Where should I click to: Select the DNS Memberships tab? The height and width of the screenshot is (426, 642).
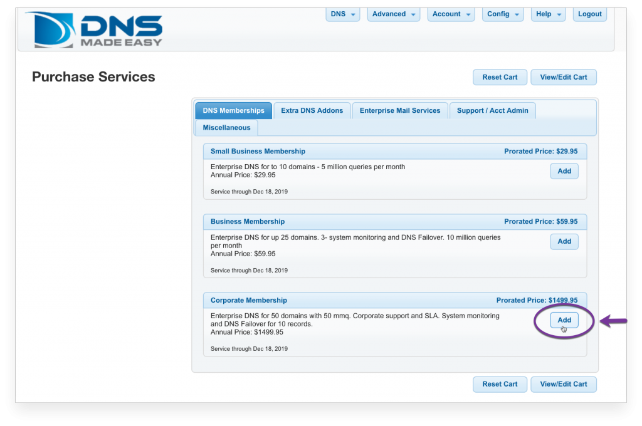pyautogui.click(x=233, y=110)
